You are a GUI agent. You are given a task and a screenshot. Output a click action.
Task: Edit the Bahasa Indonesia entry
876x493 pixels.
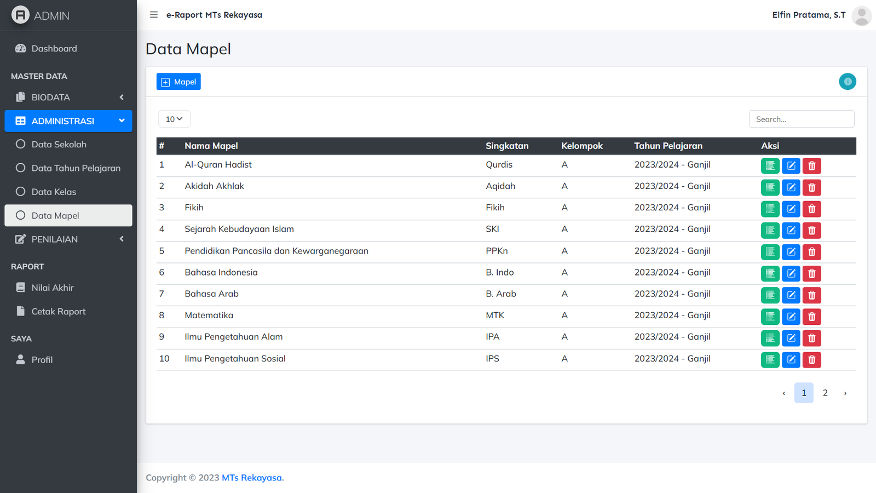point(791,273)
